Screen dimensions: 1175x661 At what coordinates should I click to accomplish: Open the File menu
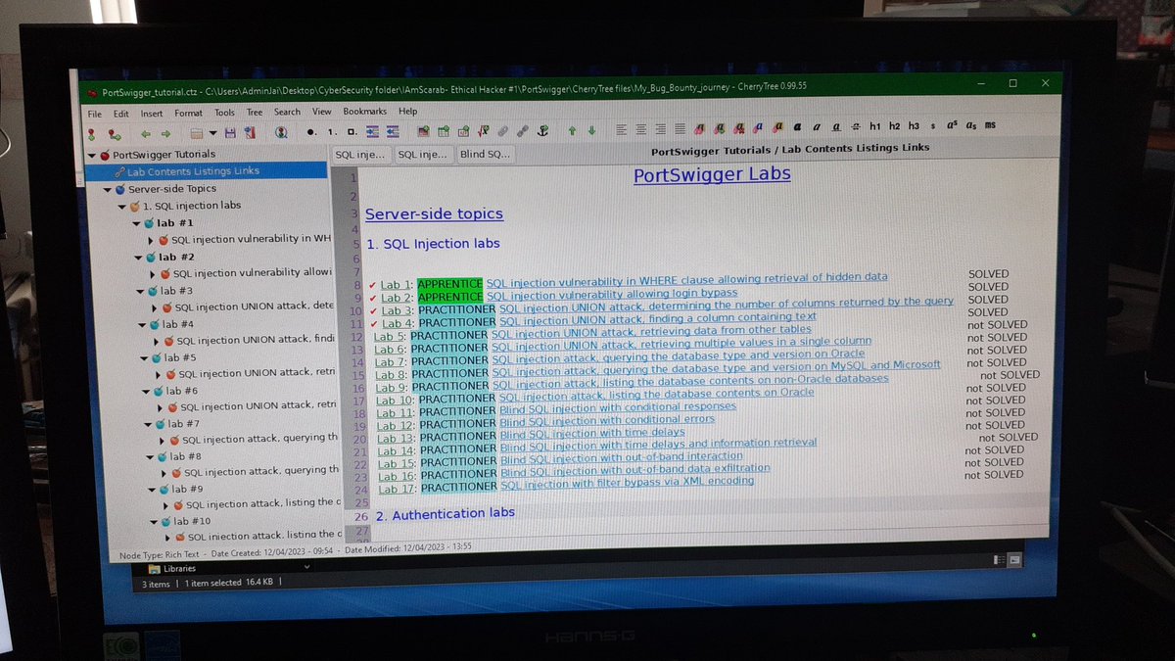pyautogui.click(x=94, y=114)
